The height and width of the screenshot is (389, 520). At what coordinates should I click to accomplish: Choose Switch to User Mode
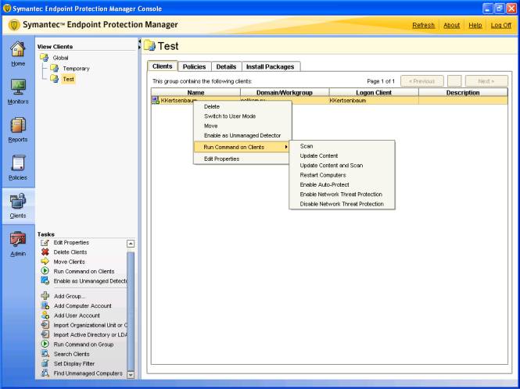coord(230,116)
